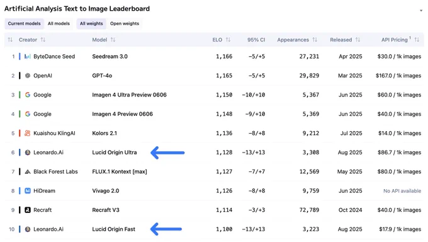Viewport: 428px width, 242px height.
Task: Sort table by Released column arrows
Action: pos(358,40)
